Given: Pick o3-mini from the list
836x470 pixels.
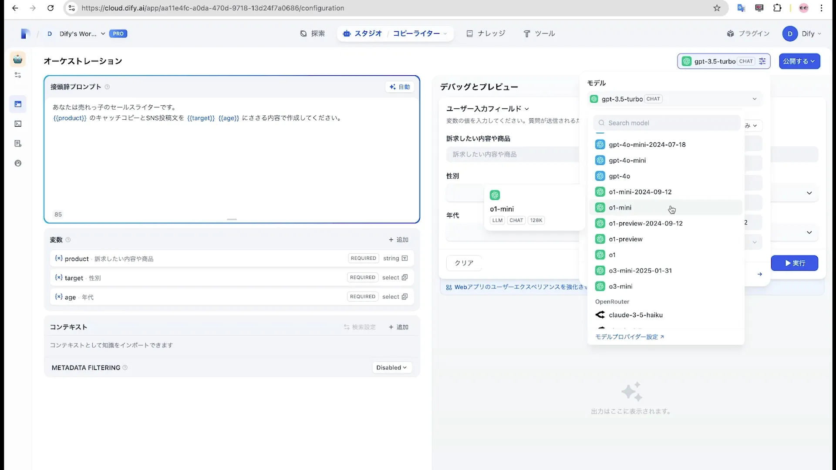Looking at the screenshot, I should tap(666, 286).
